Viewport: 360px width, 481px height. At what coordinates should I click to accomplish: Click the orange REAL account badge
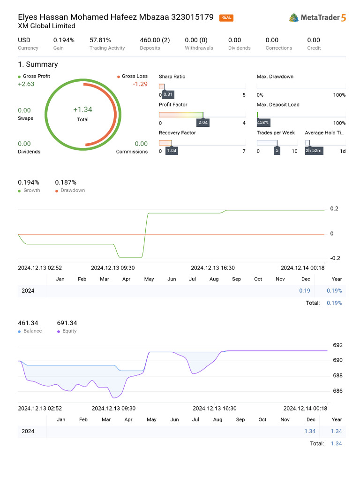[226, 18]
